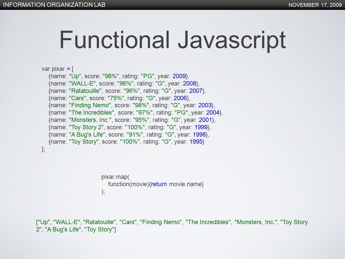Click the rating "PG" in the Up row
This screenshot has width=345, height=259.
coord(148,76)
